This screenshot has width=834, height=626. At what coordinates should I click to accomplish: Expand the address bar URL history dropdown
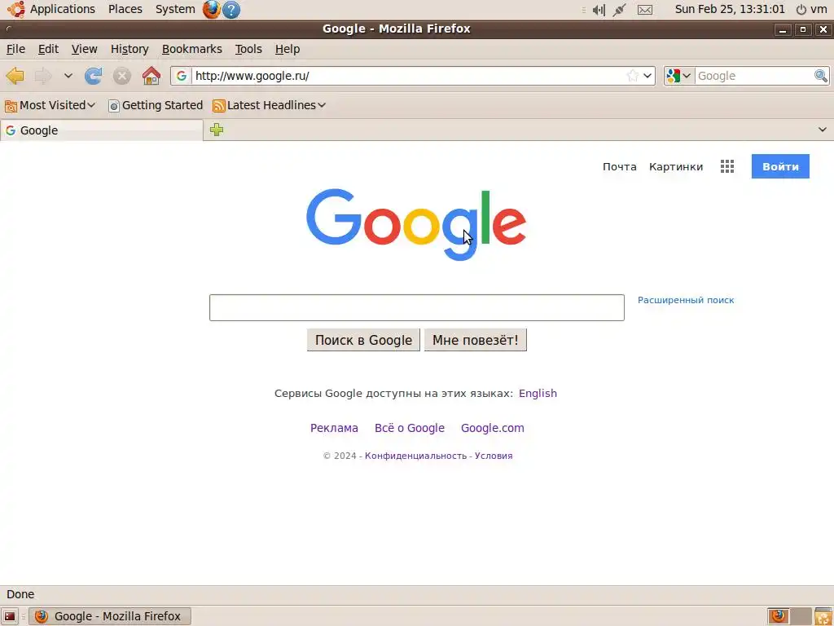[647, 76]
